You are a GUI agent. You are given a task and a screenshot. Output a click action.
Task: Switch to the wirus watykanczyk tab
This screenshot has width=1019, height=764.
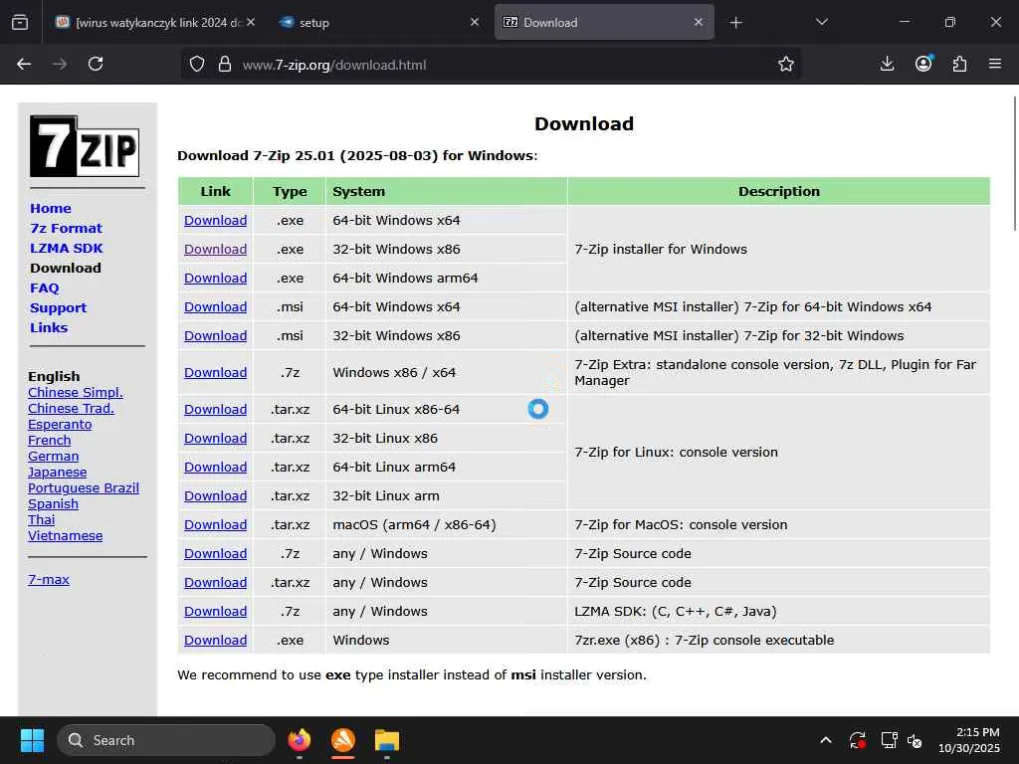154,22
